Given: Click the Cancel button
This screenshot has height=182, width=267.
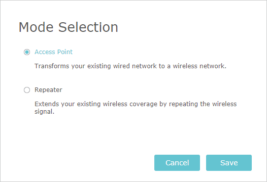Looking at the screenshot, I should pyautogui.click(x=177, y=163).
